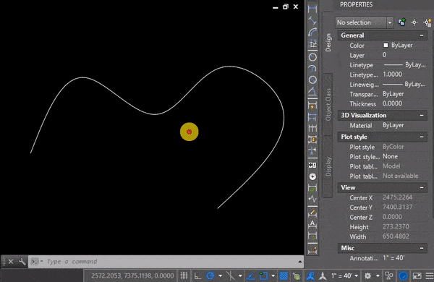Select the Aligned dimension tool
Viewport: 434px width, 282px height.
[312, 20]
